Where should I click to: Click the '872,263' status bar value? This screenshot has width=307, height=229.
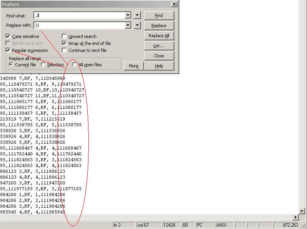pos(286,225)
